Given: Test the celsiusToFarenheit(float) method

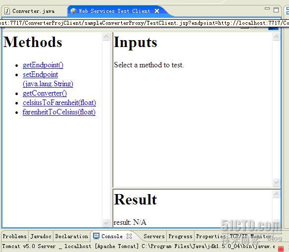Looking at the screenshot, I should click(x=59, y=102).
